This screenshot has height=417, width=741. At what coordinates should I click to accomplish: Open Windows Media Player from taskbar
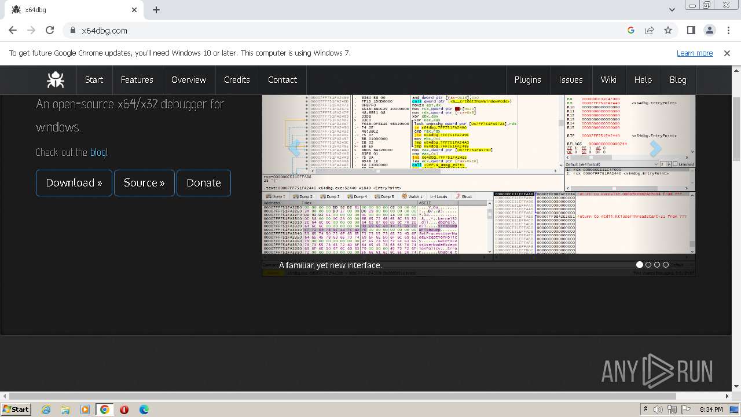coord(85,409)
